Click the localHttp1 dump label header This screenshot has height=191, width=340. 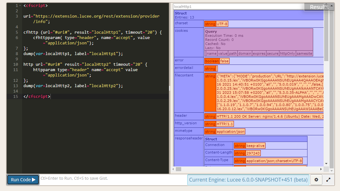[183, 7]
